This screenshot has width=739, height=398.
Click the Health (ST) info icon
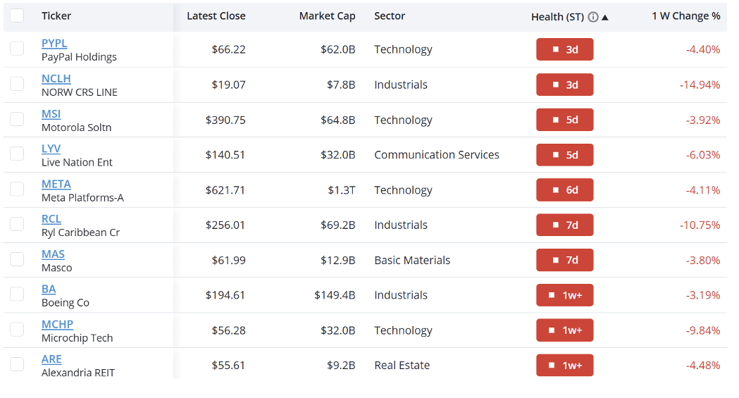[x=593, y=17]
